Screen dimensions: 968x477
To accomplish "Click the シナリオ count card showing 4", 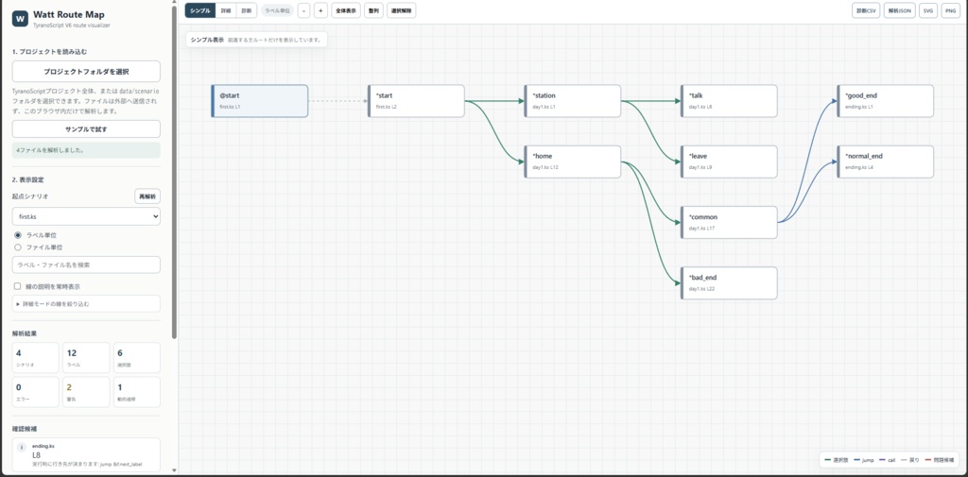I will coord(36,358).
